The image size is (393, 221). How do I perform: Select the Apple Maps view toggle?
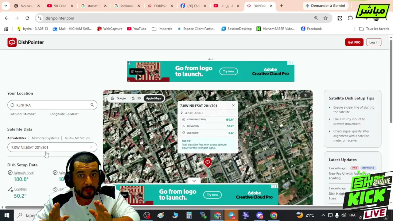[154, 98]
